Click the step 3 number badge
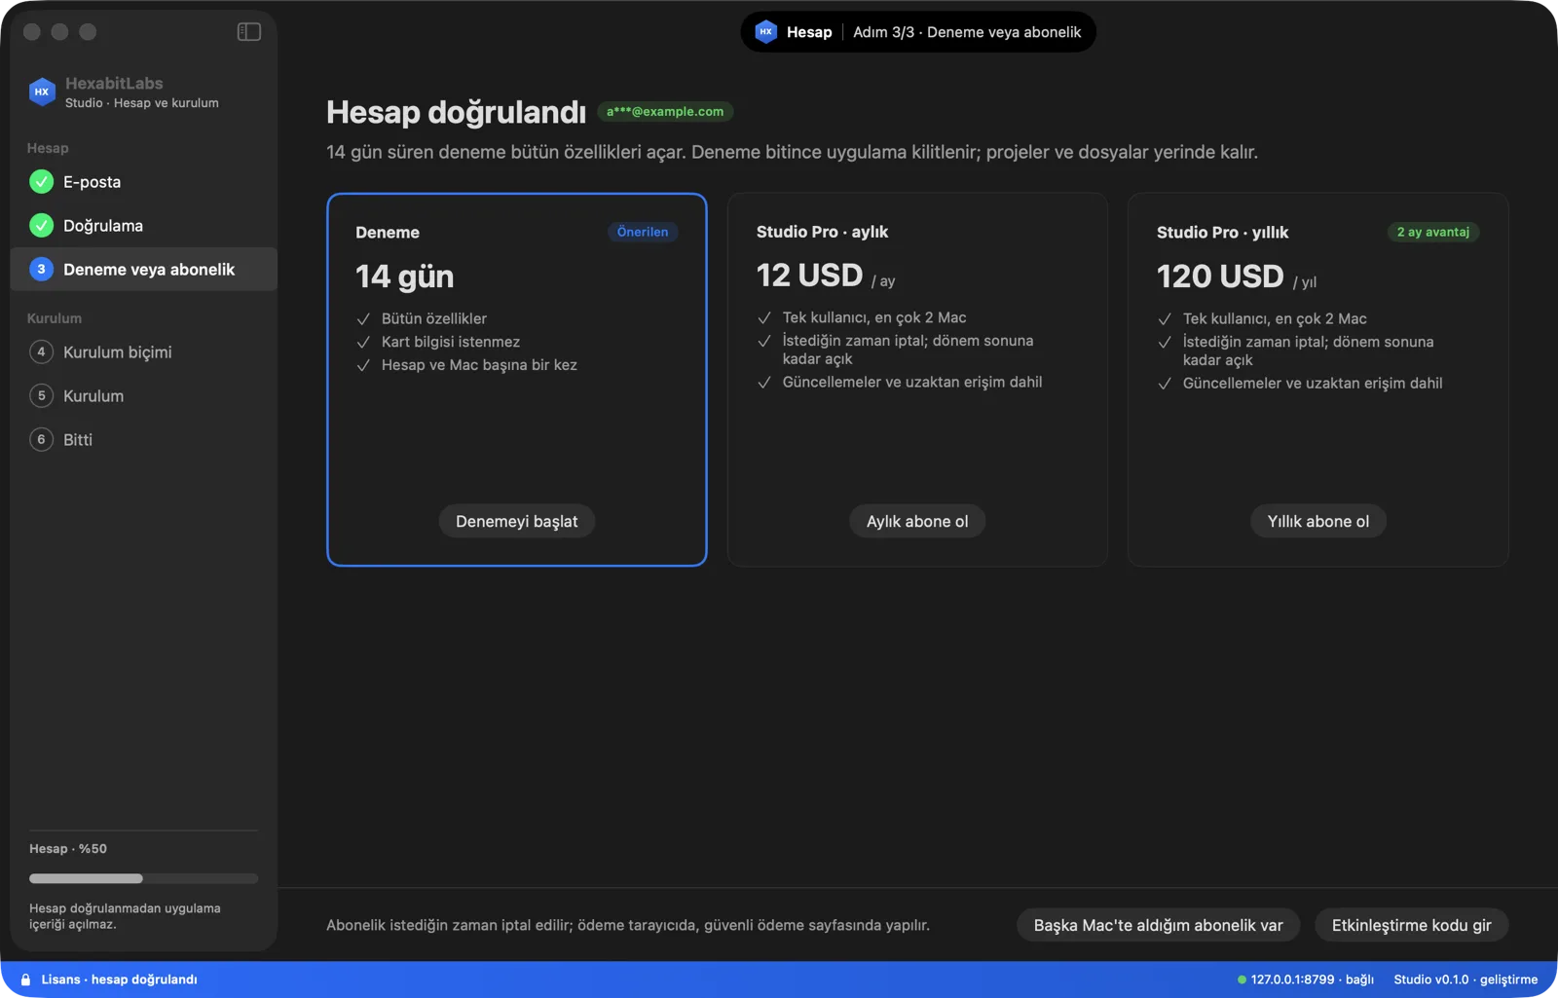The image size is (1558, 998). (x=41, y=270)
